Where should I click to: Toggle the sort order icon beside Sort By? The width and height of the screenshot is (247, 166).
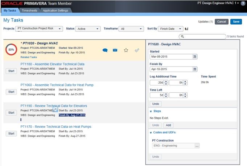point(186,29)
